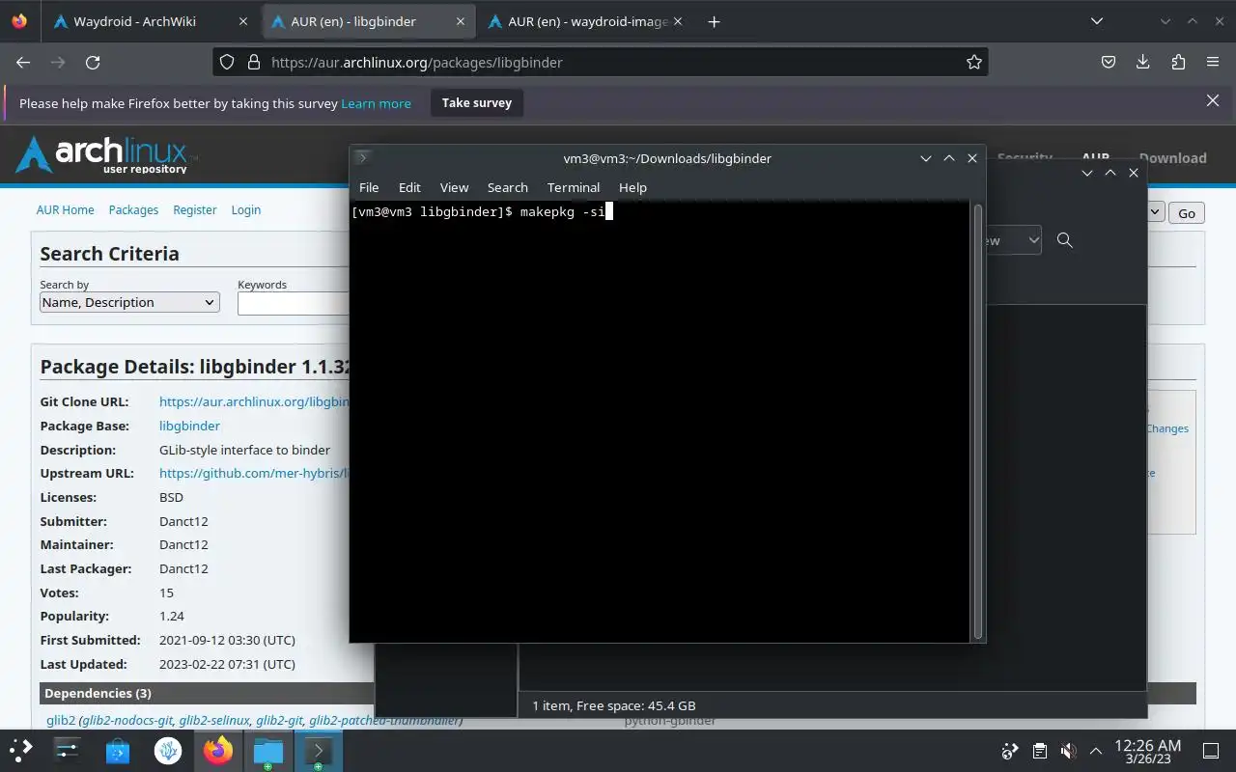Open the Firefox extensions puzzle icon

(1178, 62)
